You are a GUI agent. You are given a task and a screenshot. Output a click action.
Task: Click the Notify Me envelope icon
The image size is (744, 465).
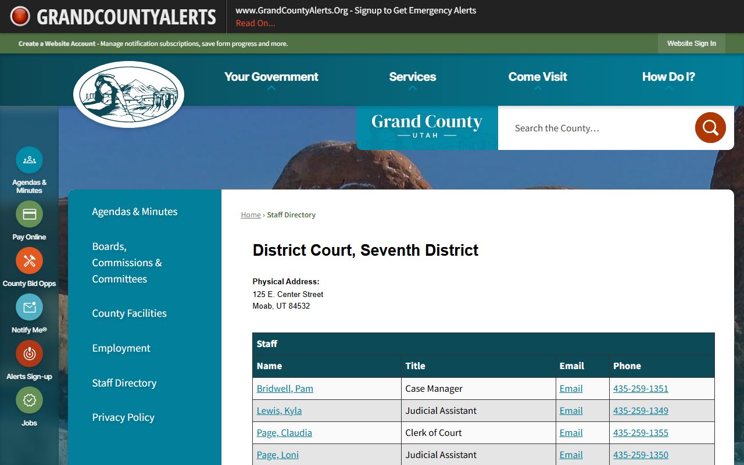pos(29,307)
